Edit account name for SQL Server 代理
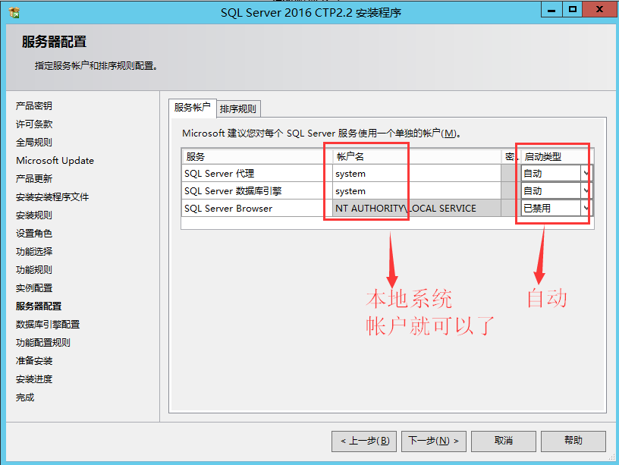The image size is (619, 465). tap(416, 173)
